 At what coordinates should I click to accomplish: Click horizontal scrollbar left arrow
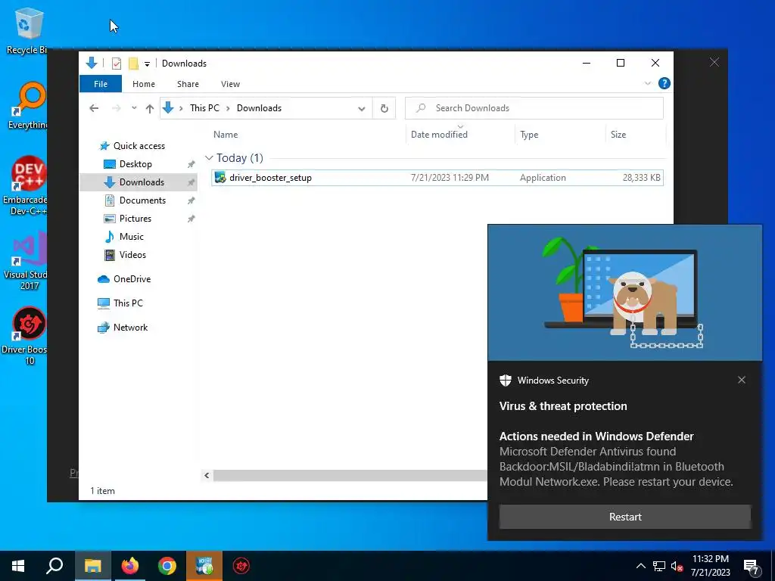pyautogui.click(x=207, y=475)
